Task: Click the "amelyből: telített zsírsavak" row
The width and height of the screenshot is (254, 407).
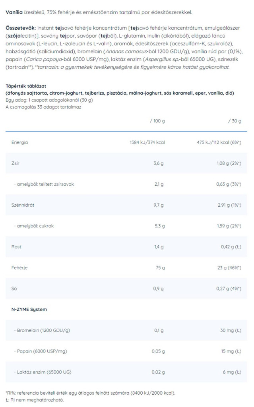Action: tap(44, 184)
